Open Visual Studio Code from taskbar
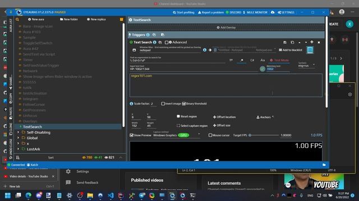 point(111,195)
